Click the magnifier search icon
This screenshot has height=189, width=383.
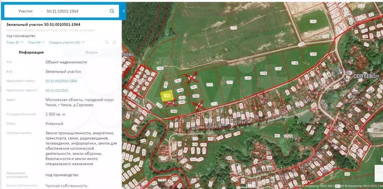[x=112, y=11]
